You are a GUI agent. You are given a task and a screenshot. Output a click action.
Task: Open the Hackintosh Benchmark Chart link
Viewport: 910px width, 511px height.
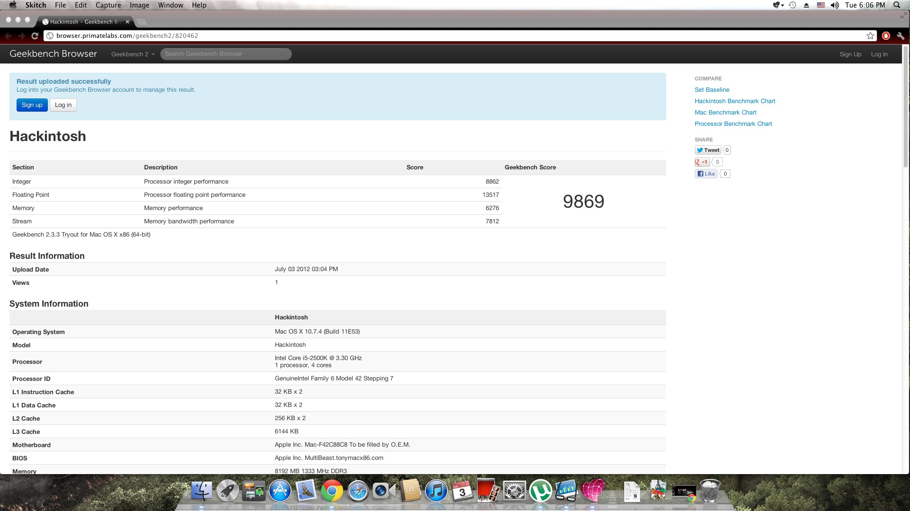(735, 101)
